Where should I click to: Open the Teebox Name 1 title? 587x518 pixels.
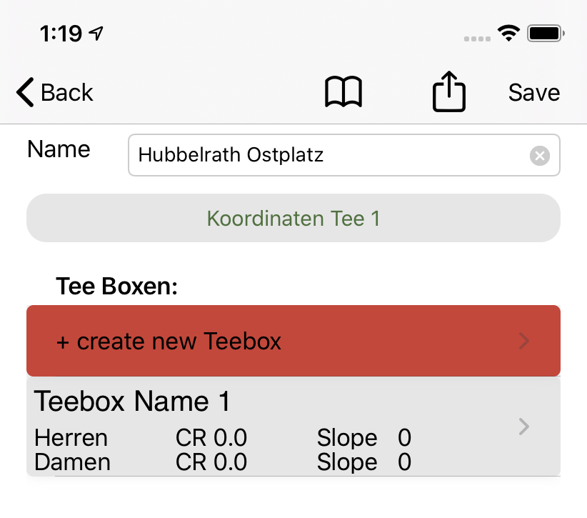(132, 402)
